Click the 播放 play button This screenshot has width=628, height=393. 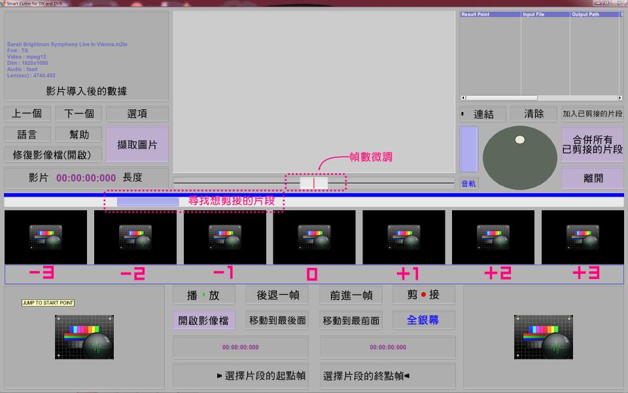[x=203, y=295]
